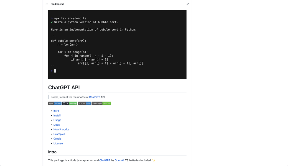The height and width of the screenshot is (166, 288).
Task: Open the License section link
Action: point(58,144)
